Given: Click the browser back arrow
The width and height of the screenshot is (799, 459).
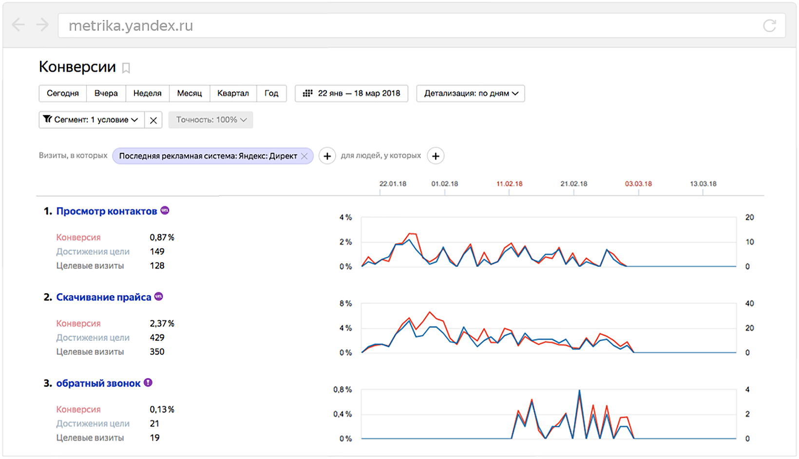Looking at the screenshot, I should 18,25.
